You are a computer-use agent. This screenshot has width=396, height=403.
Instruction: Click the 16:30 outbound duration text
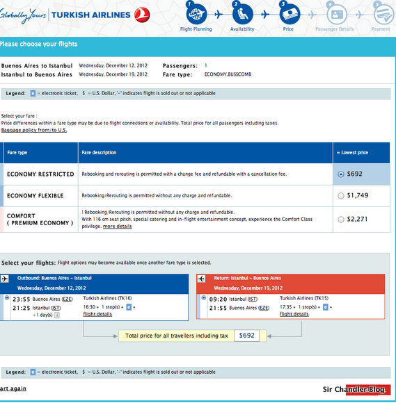point(89,307)
